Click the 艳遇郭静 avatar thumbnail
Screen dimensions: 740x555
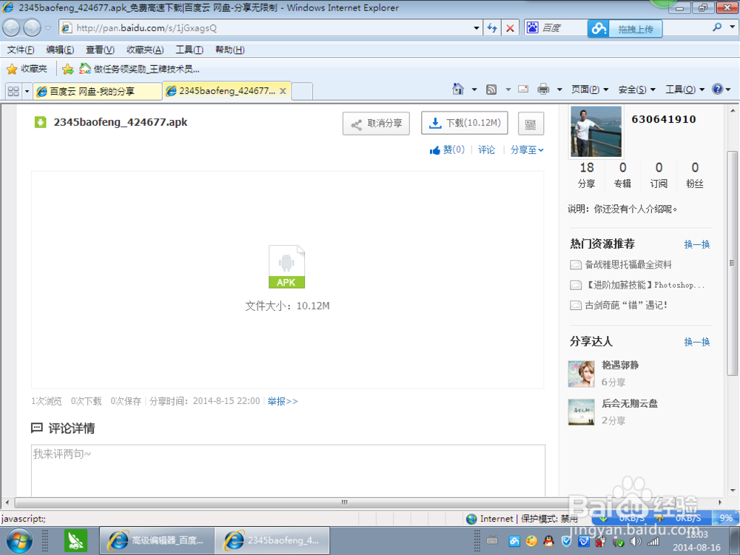582,374
